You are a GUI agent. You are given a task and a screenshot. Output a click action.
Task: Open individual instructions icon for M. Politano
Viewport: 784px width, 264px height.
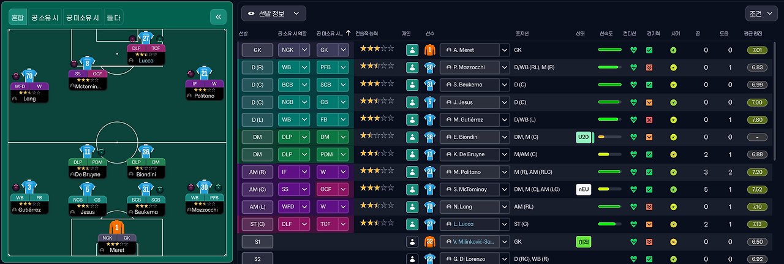pos(412,172)
